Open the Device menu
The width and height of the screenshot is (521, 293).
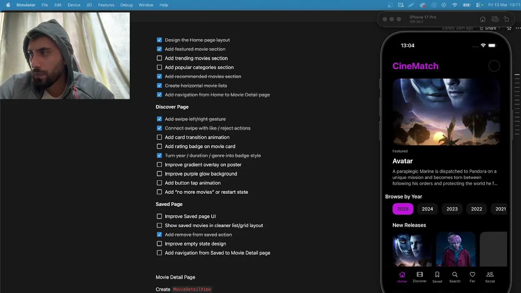click(74, 5)
